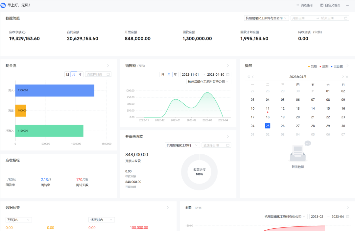Open the 15天以内 dropdown

pos(102,220)
